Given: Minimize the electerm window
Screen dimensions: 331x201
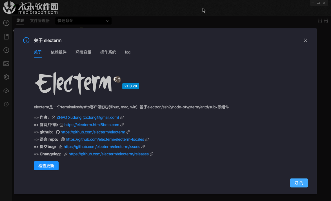Looking at the screenshot, I should tap(313, 3).
